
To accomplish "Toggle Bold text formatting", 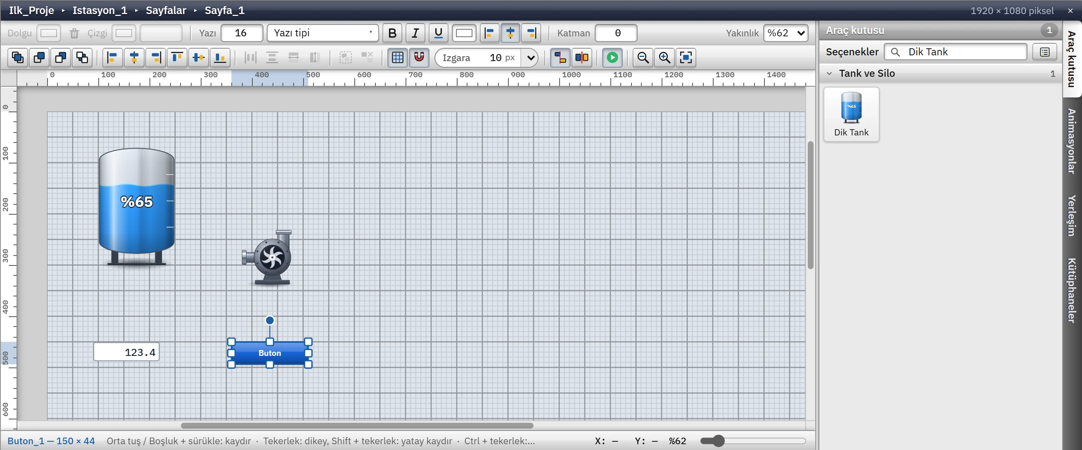I will (x=392, y=33).
